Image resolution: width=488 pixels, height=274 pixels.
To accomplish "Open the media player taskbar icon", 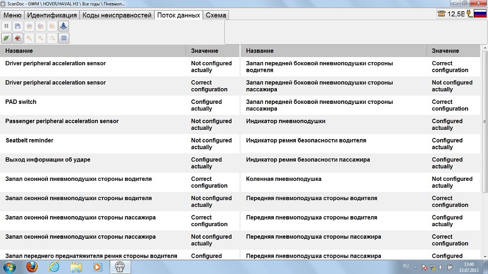I will click(98, 267).
